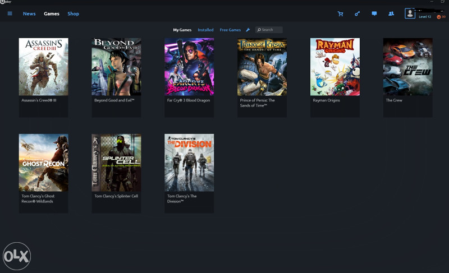Image resolution: width=449 pixels, height=273 pixels.
Task: Click the wrench settings icon
Action: [x=248, y=30]
